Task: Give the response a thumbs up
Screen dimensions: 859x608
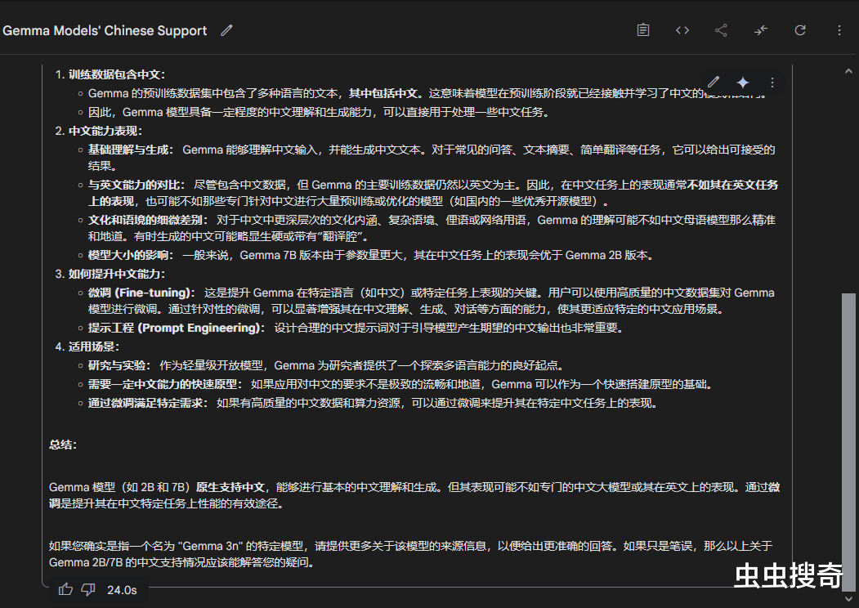Action: 65,589
